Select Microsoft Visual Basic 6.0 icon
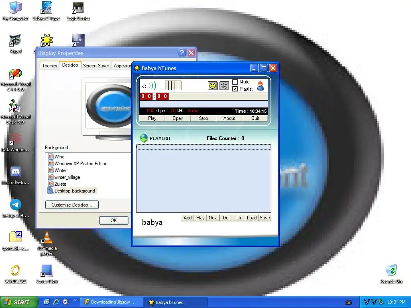This screenshot has height=308, width=411. [x=16, y=112]
